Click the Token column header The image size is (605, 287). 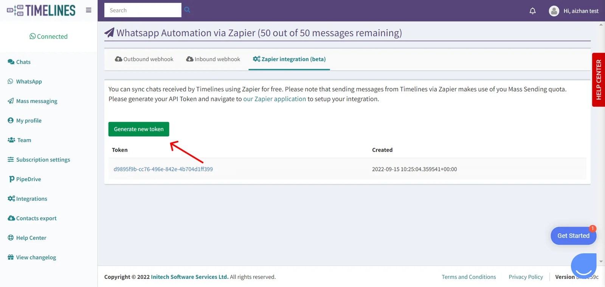coord(120,150)
